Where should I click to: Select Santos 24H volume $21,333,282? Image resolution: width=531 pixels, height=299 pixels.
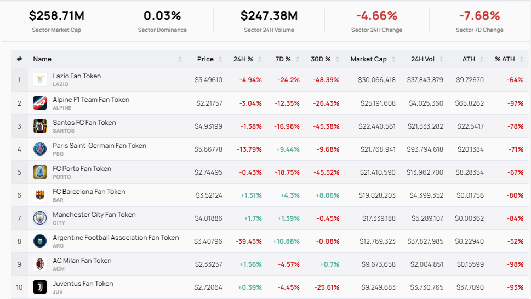(x=425, y=126)
